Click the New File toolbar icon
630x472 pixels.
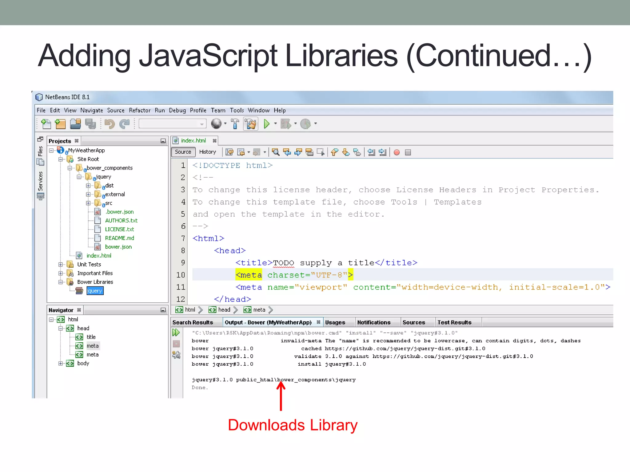(x=46, y=124)
